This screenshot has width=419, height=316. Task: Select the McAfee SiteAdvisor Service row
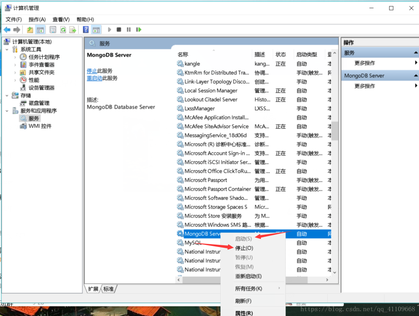pos(254,126)
